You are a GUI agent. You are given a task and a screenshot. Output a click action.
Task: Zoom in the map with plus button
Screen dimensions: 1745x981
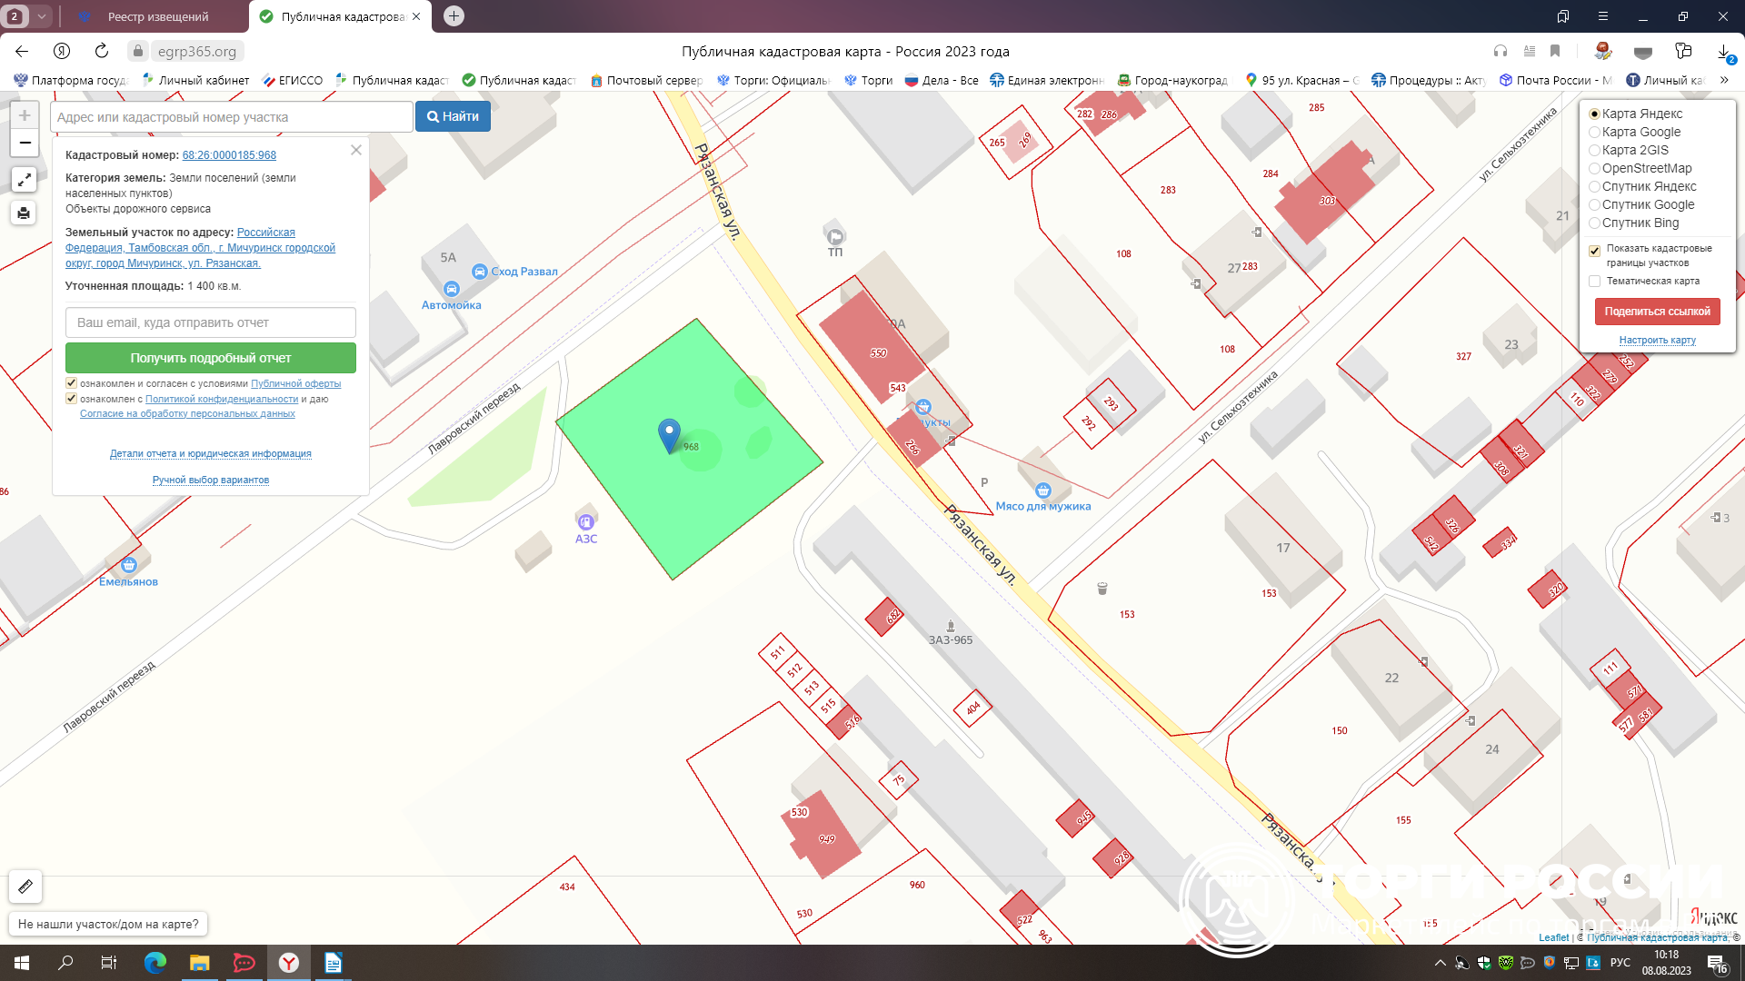coord(25,115)
